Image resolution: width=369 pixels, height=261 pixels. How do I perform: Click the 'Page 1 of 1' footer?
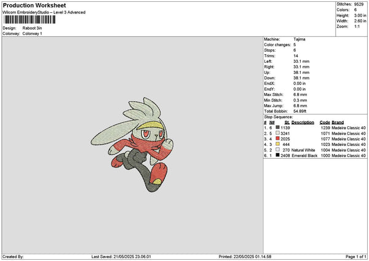[356, 257]
